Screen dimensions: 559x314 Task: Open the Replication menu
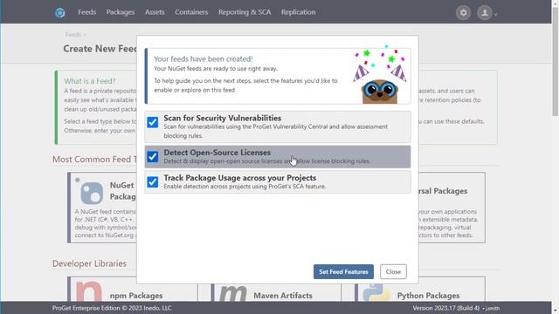pyautogui.click(x=298, y=12)
